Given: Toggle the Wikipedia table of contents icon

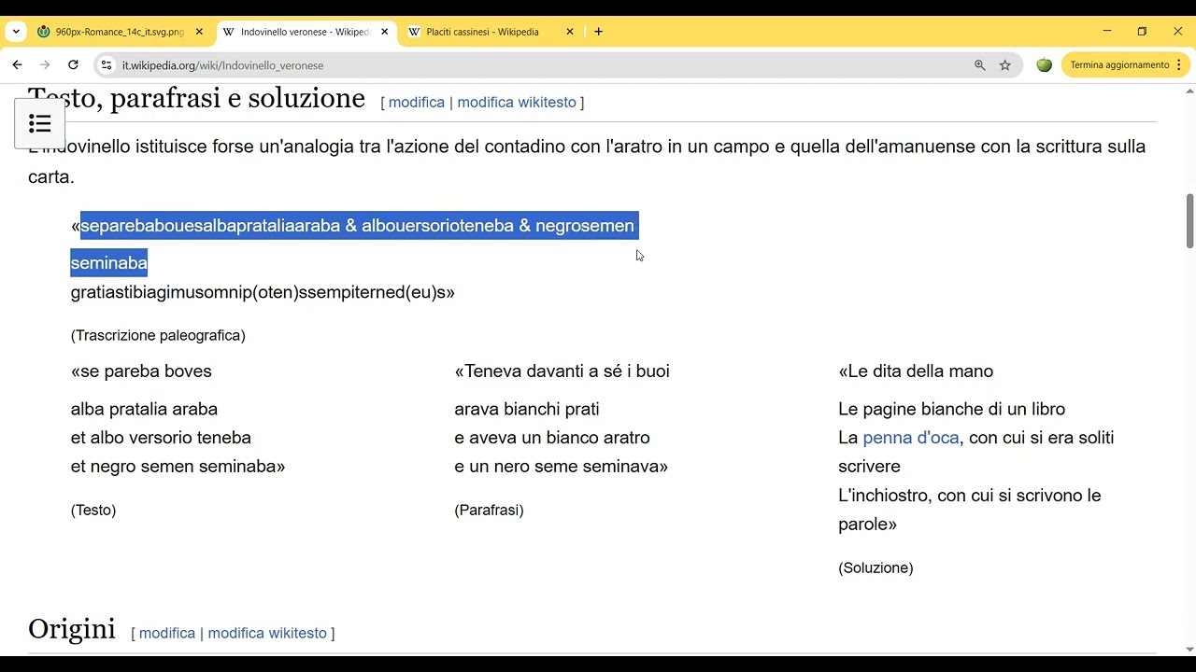Looking at the screenshot, I should pos(39,123).
